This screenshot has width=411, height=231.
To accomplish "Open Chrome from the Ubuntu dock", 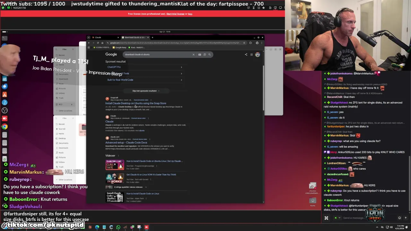I will pyautogui.click(x=4, y=126).
